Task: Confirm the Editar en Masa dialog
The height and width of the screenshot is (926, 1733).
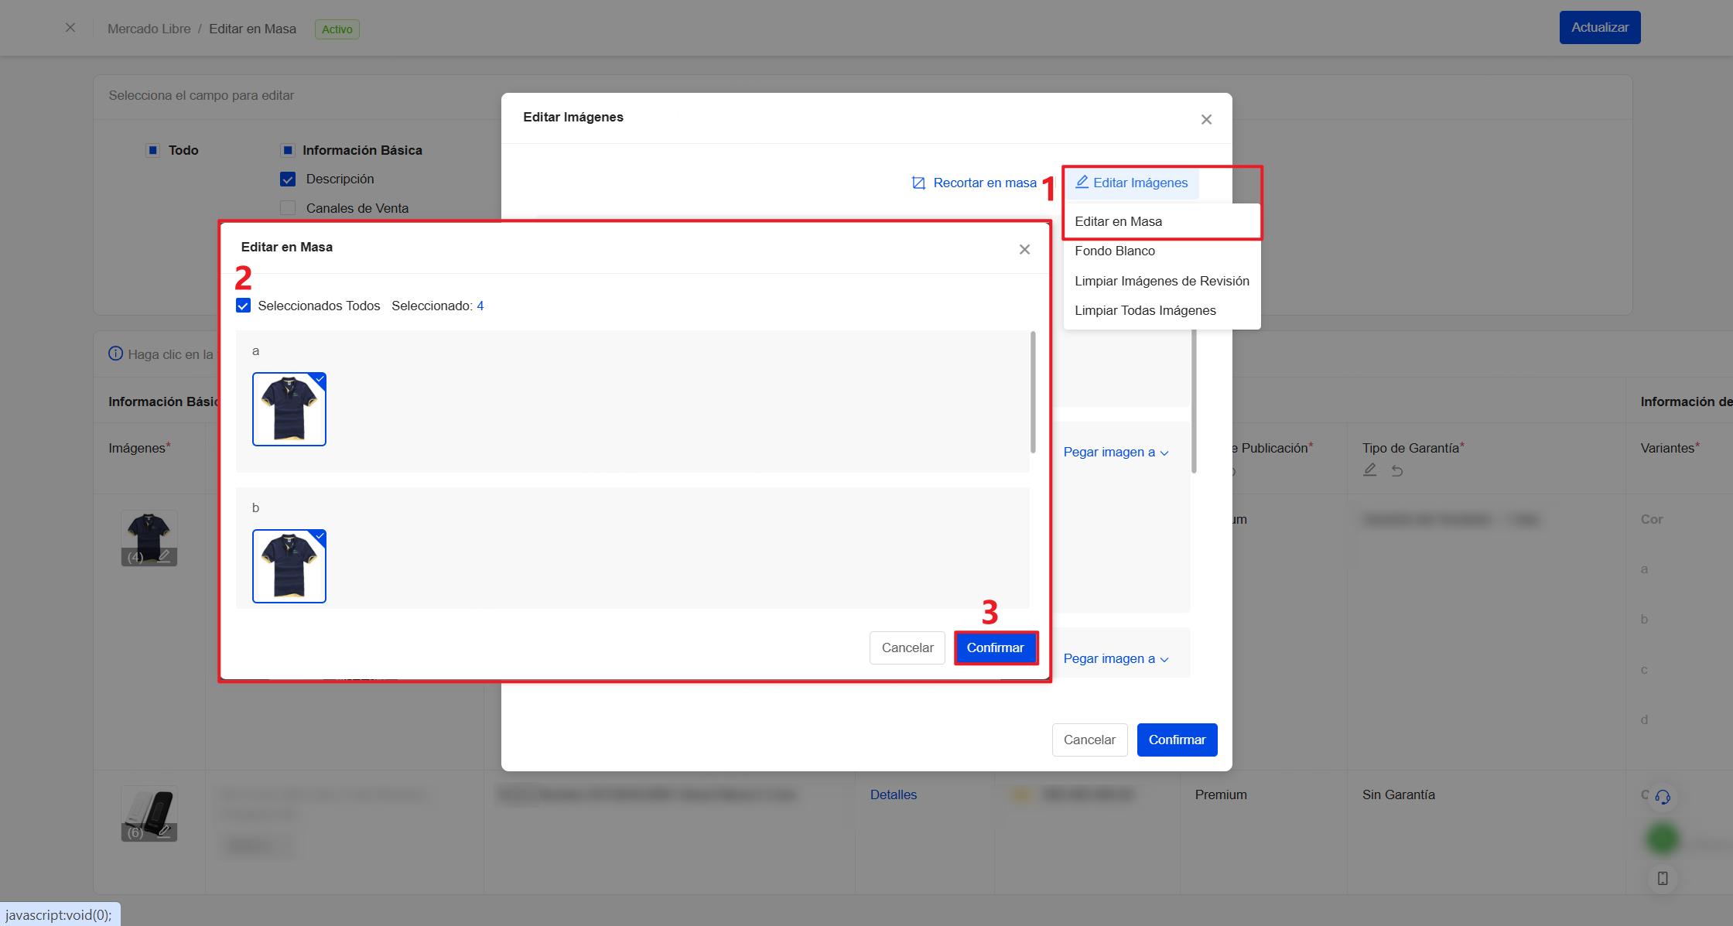Action: 996,648
